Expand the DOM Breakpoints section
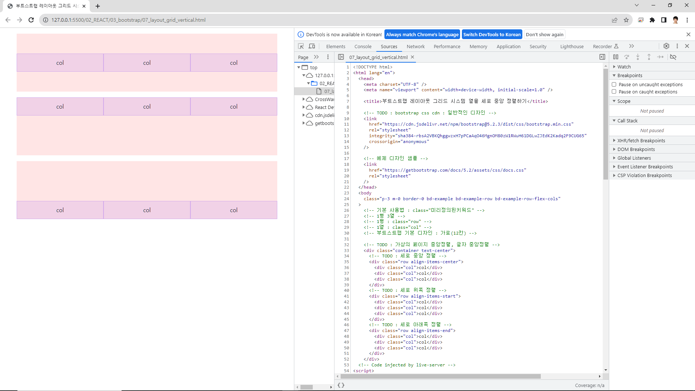Screen dimensions: 695x391 [x=636, y=149]
